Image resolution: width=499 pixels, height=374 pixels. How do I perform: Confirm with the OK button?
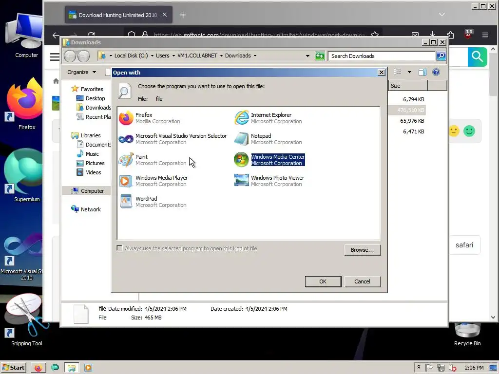[323, 281]
